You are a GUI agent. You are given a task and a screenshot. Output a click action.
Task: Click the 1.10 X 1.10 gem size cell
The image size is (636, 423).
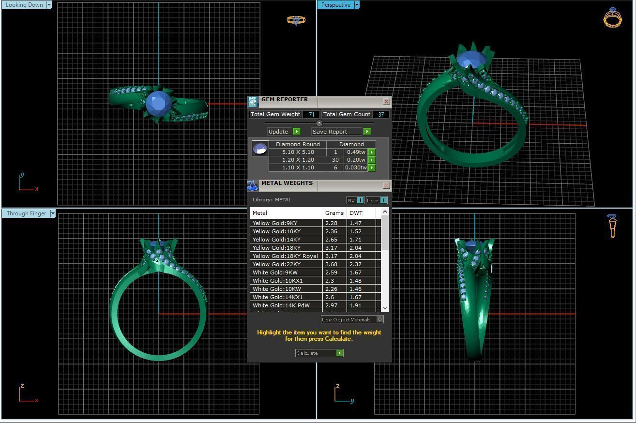(x=298, y=167)
